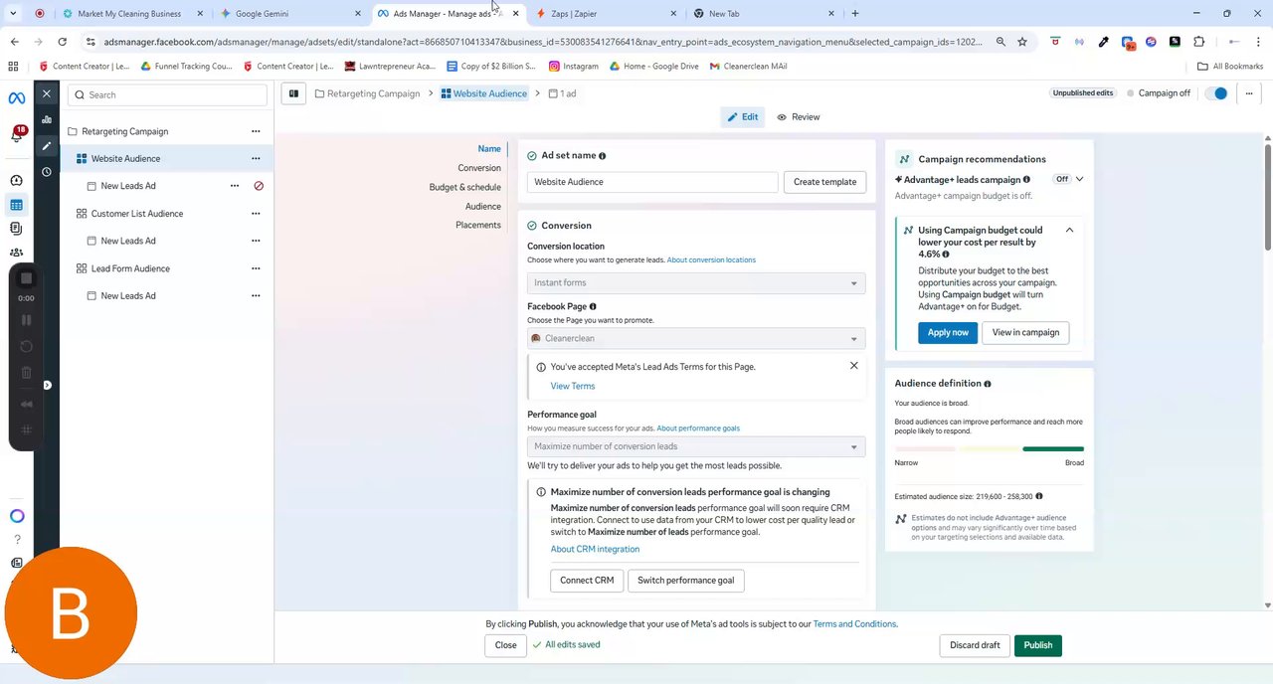Open the Terms and Conditions link
1273x684 pixels.
click(854, 624)
